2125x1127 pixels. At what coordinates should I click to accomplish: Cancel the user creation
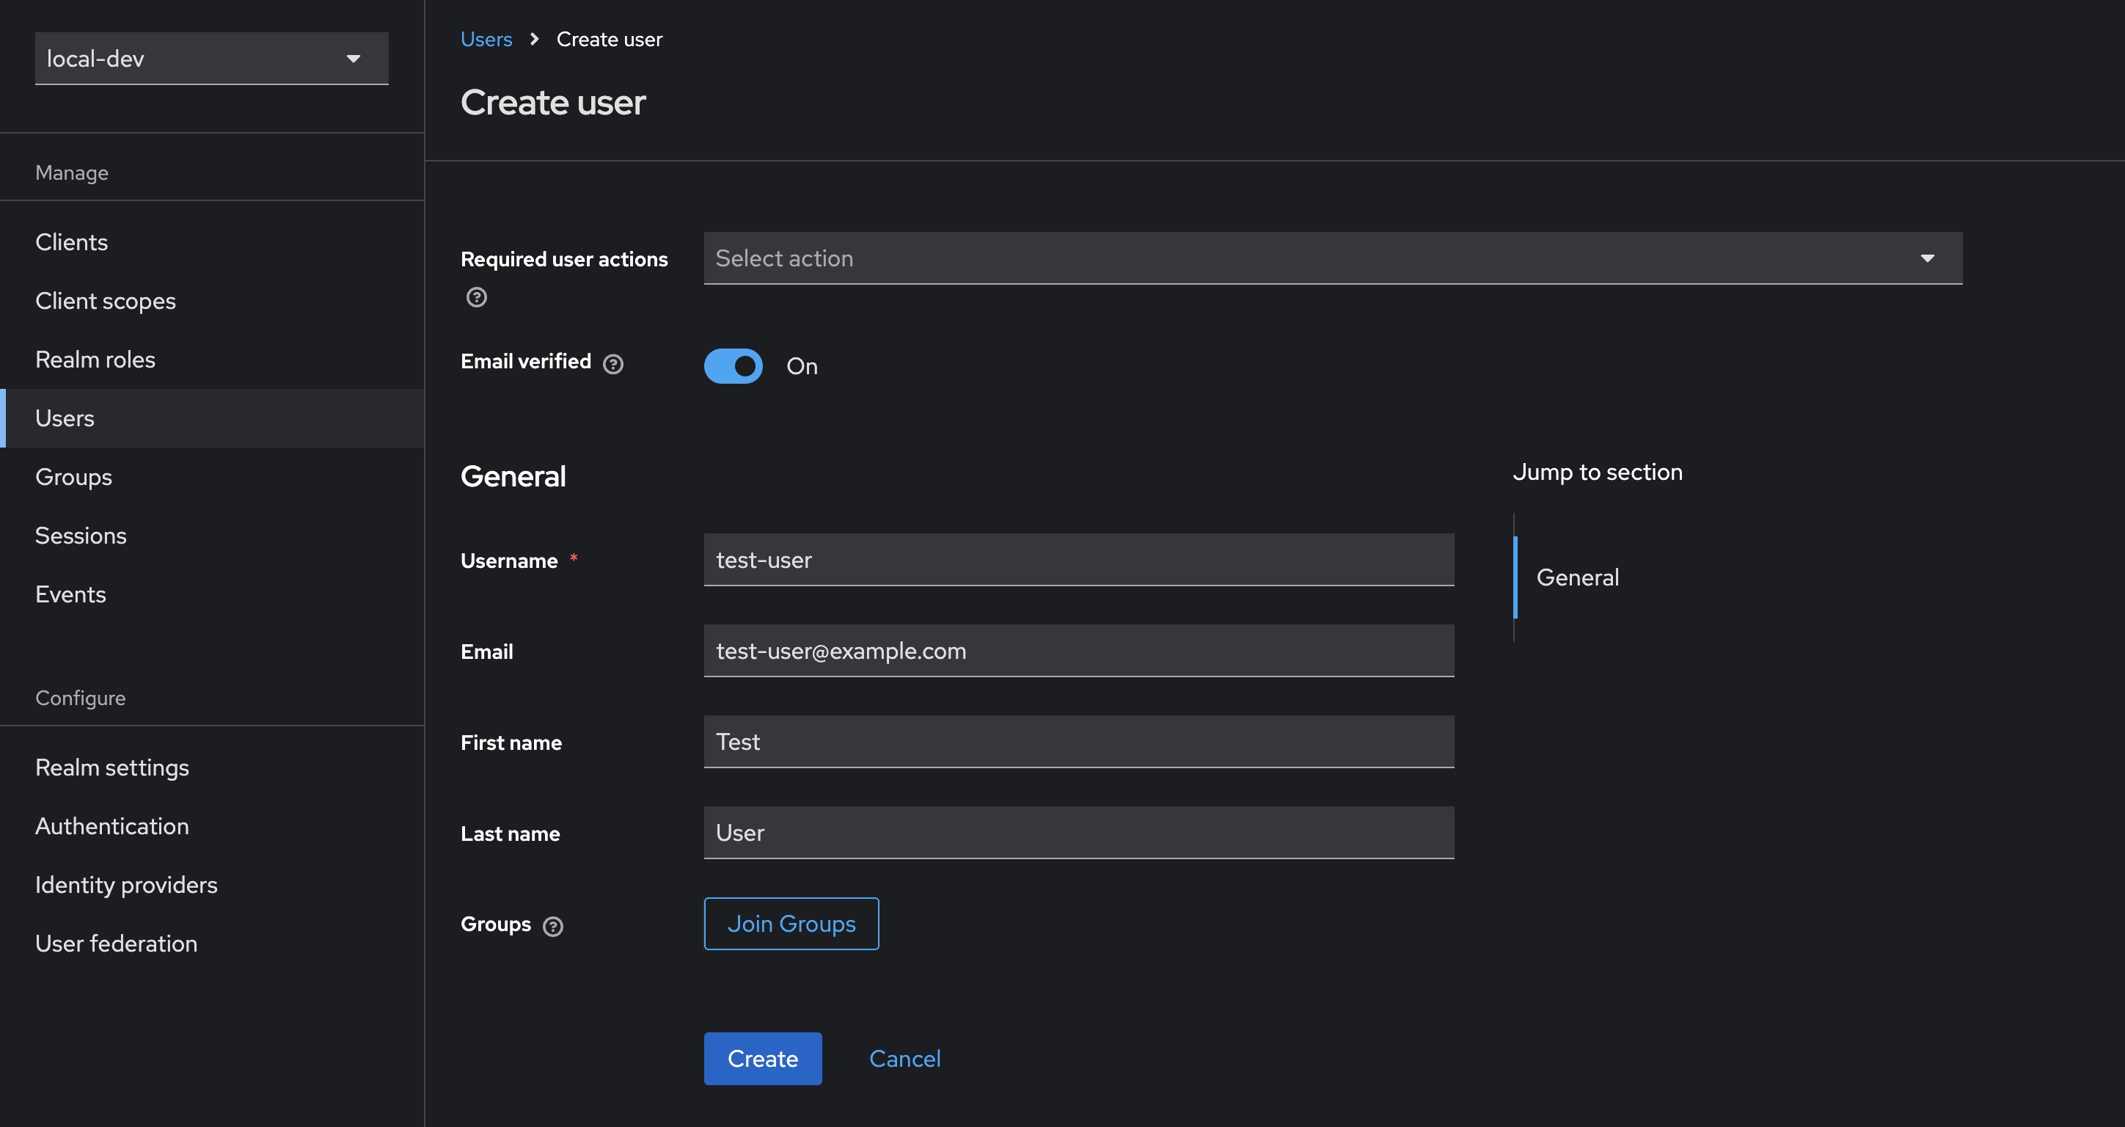905,1059
